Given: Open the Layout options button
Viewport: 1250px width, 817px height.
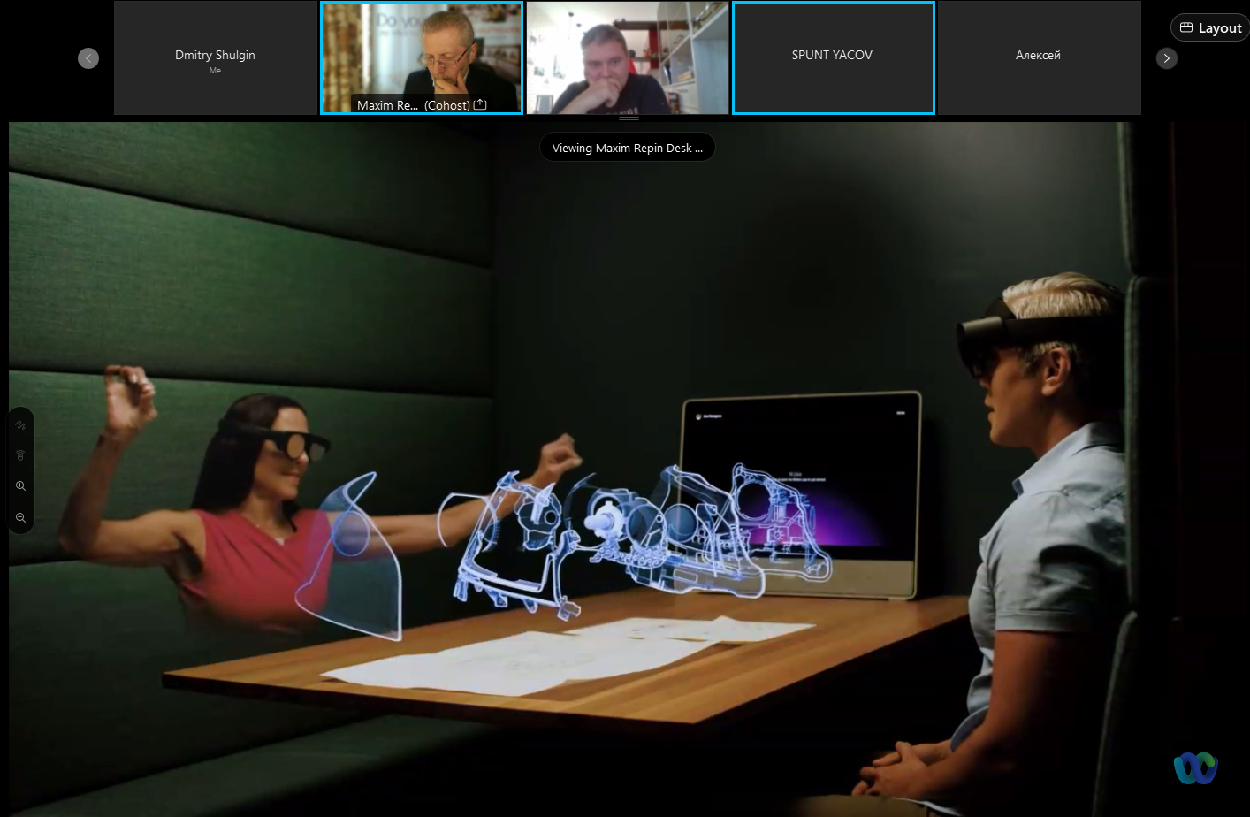Looking at the screenshot, I should 1210,27.
